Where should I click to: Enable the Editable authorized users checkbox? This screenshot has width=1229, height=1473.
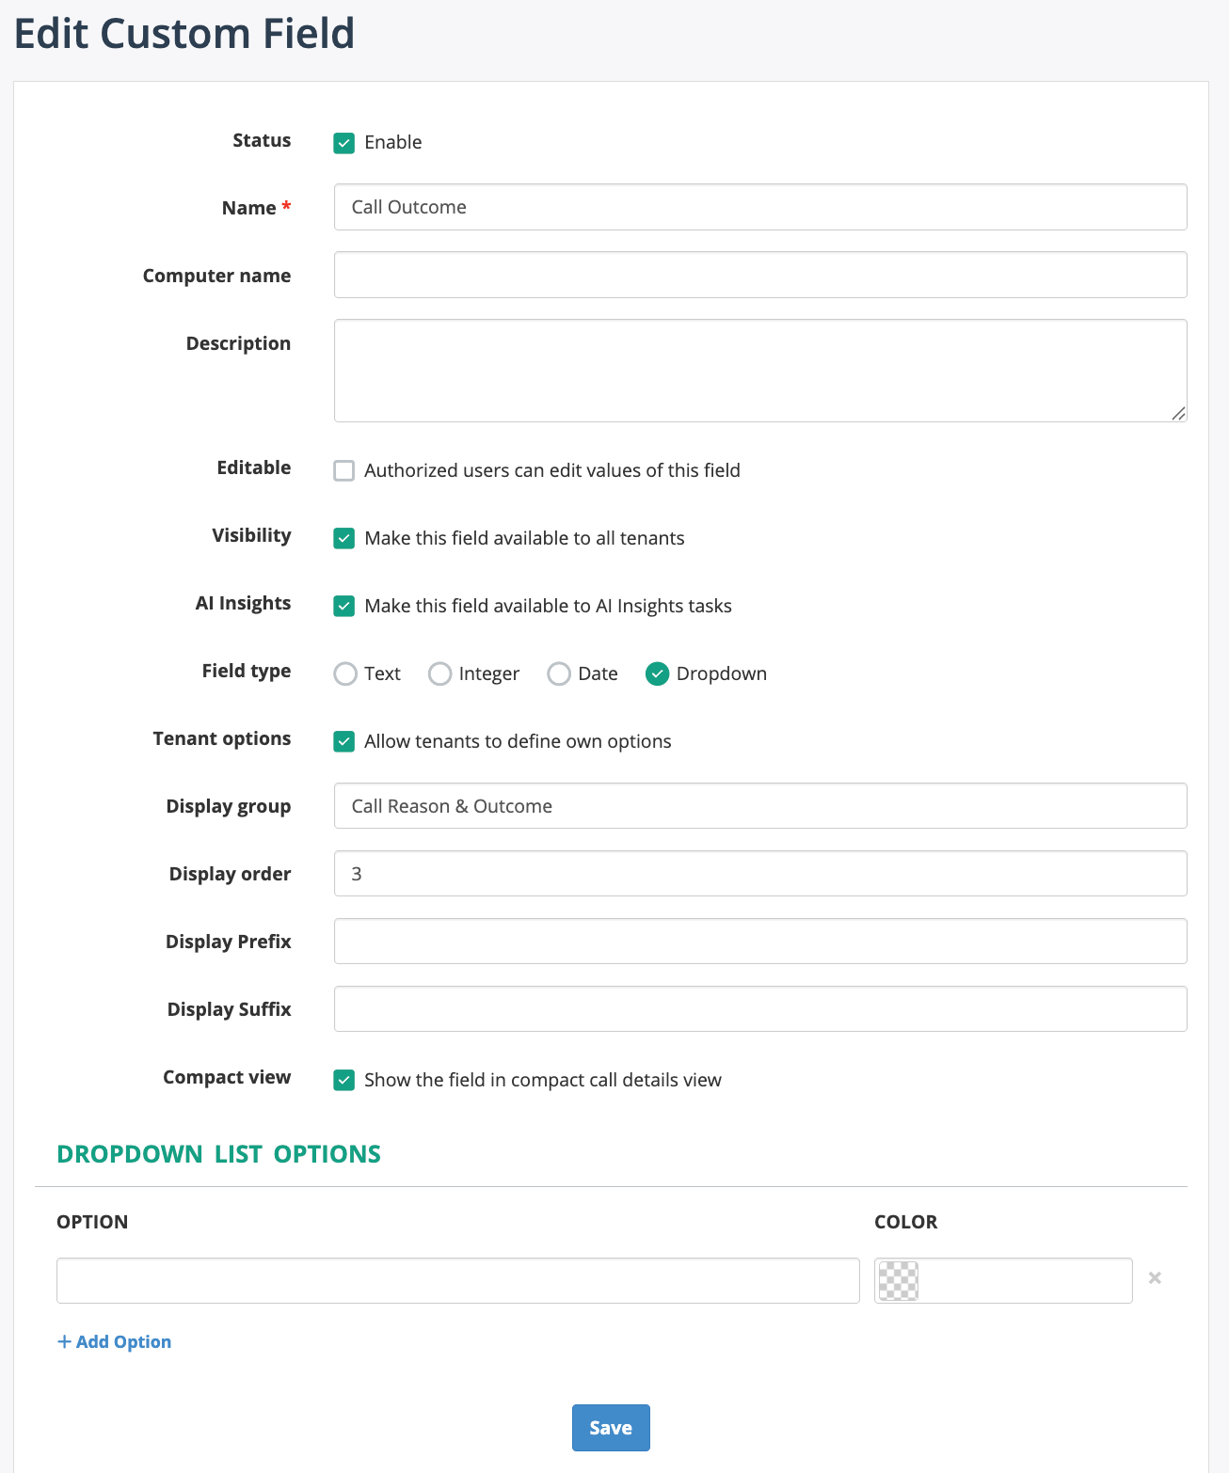coord(344,470)
